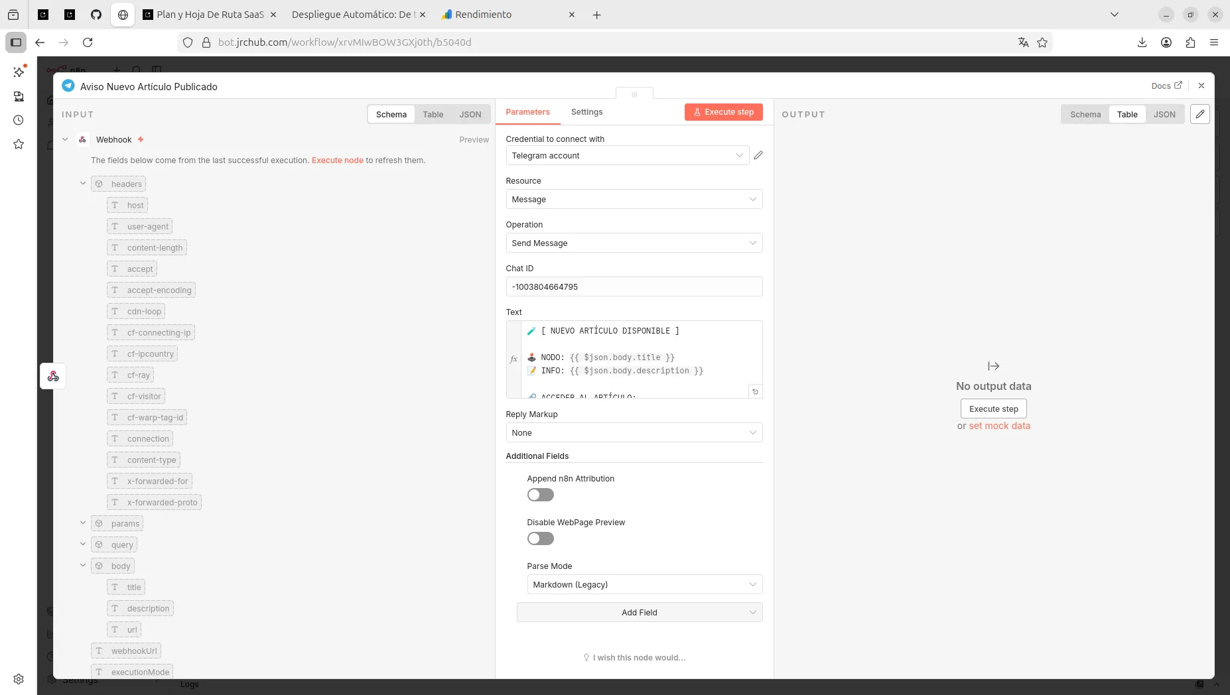This screenshot has height=695, width=1230.
Task: Click the red Execute step button
Action: pyautogui.click(x=723, y=112)
